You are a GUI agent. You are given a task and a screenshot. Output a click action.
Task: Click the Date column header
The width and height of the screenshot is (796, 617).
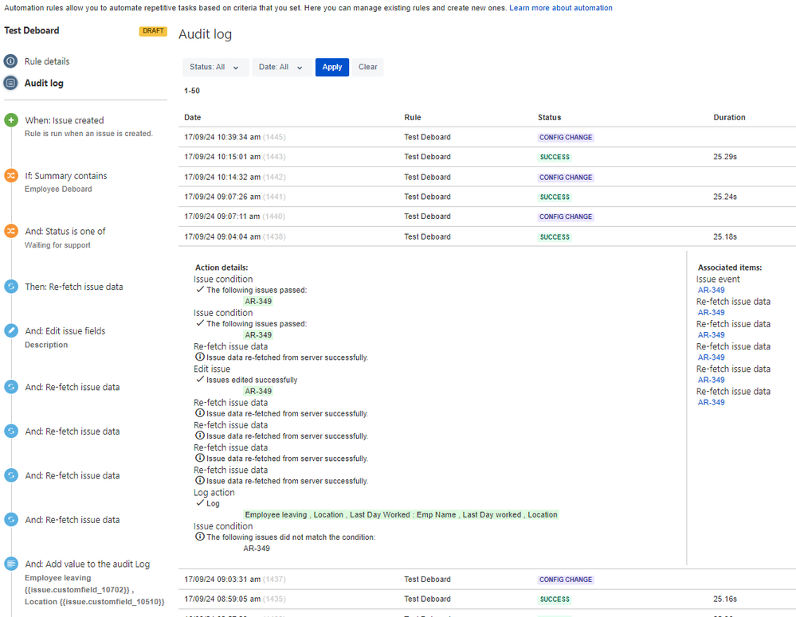(192, 117)
